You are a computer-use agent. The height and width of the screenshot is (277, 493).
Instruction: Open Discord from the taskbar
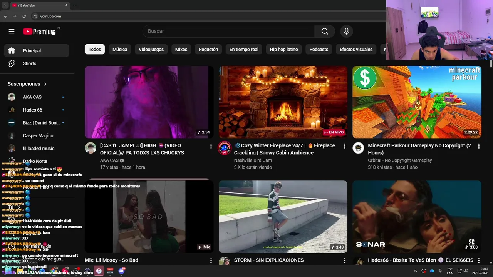point(122,271)
